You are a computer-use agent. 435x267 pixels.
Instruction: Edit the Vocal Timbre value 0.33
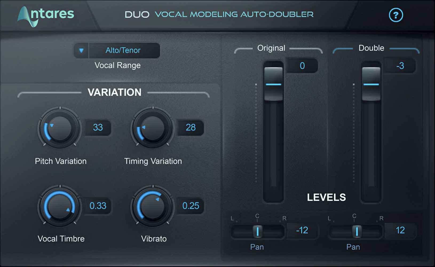pos(98,206)
